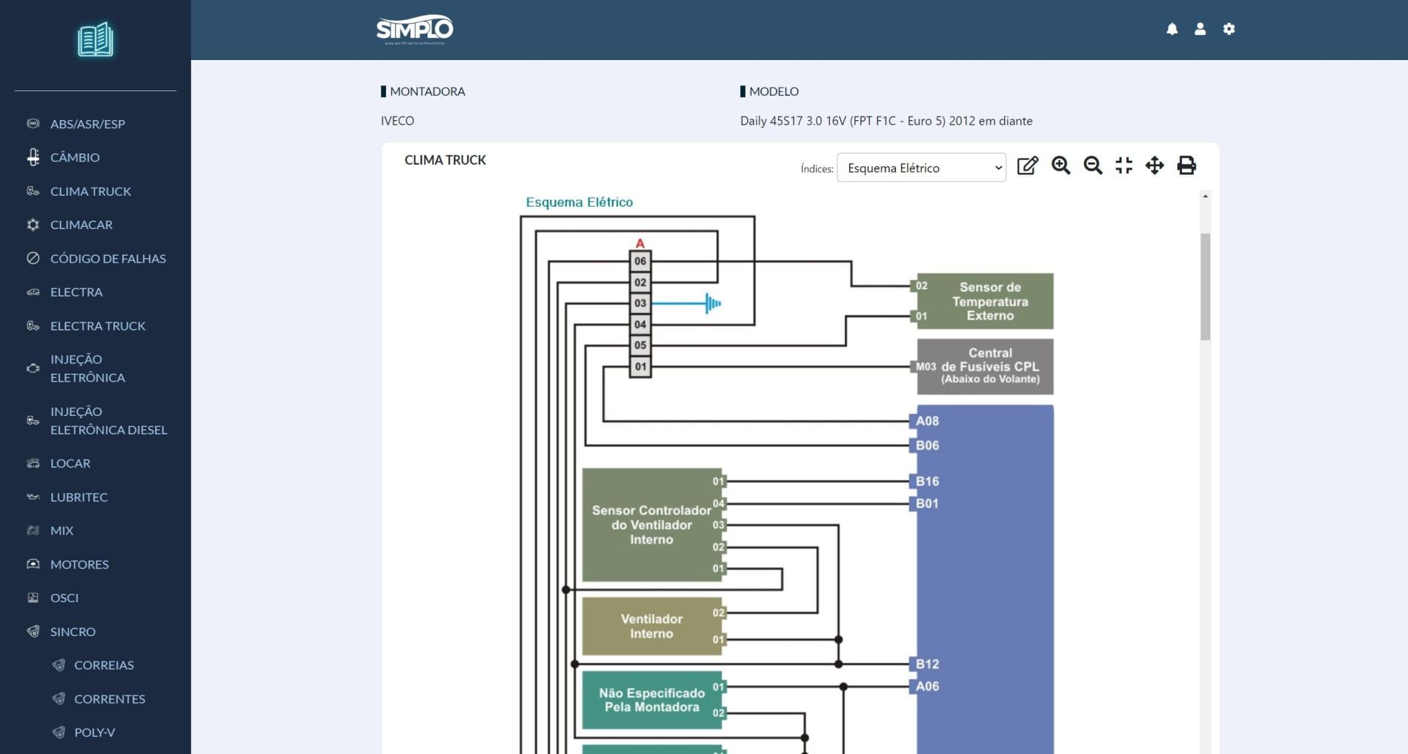Viewport: 1408px width, 754px height.
Task: Open notifications bell icon
Action: coord(1172,29)
